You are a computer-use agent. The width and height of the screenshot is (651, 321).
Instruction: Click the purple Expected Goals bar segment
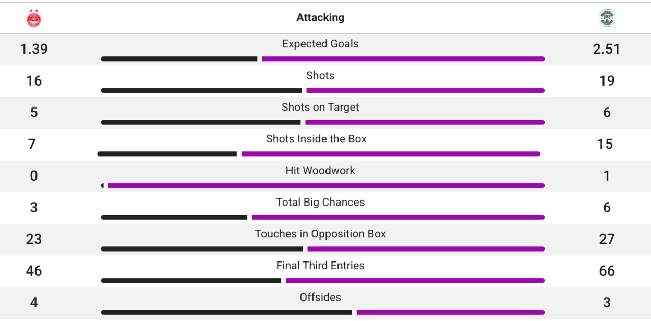point(403,59)
